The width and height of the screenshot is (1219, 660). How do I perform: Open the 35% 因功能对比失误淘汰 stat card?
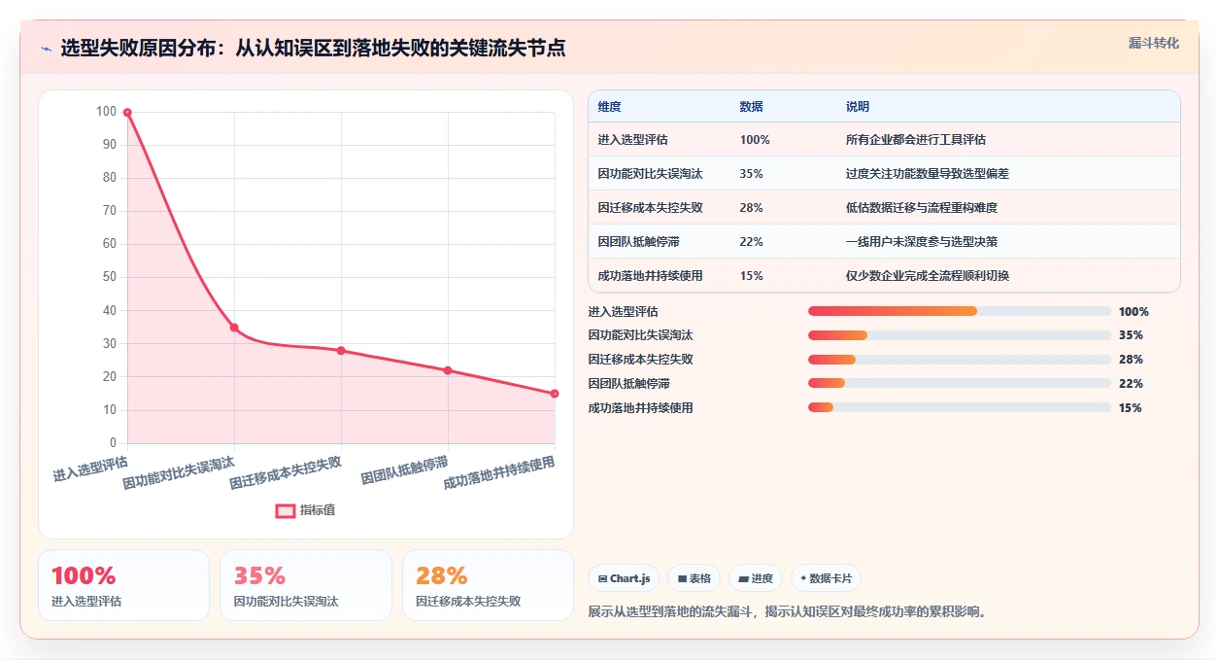[306, 585]
